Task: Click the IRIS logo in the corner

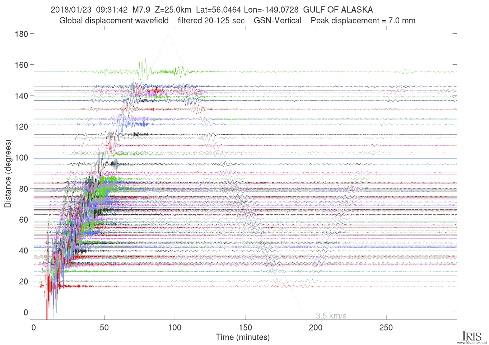Action: click(472, 335)
